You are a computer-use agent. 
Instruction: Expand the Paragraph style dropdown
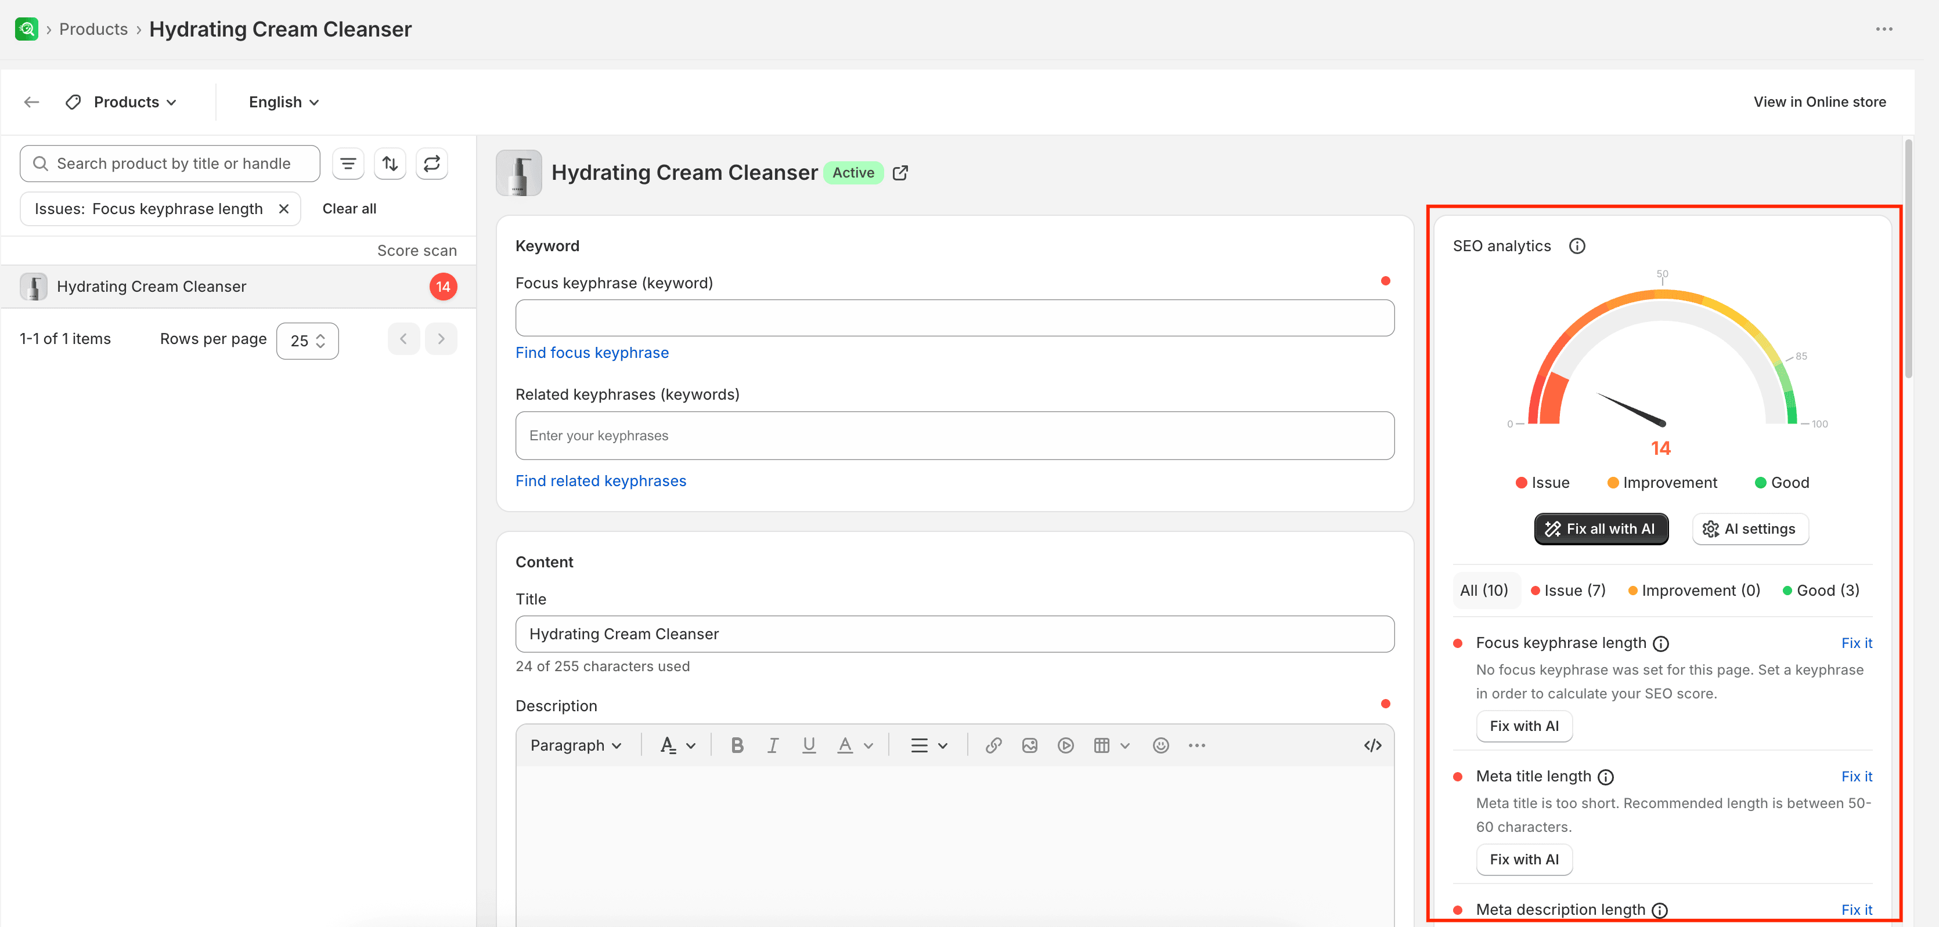pyautogui.click(x=576, y=745)
